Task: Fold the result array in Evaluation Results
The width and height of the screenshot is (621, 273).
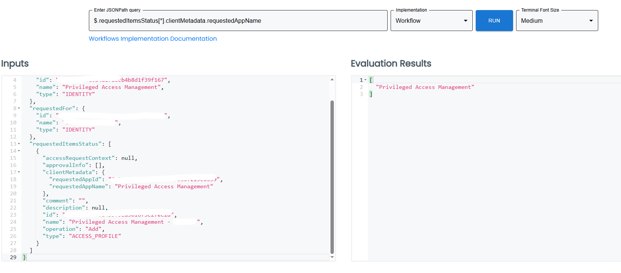Action: tap(366, 80)
